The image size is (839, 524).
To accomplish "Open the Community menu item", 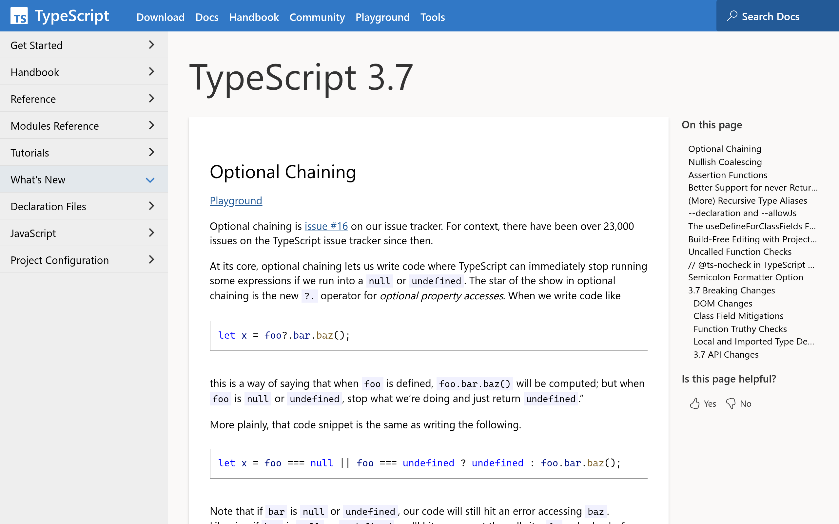I will tap(317, 17).
